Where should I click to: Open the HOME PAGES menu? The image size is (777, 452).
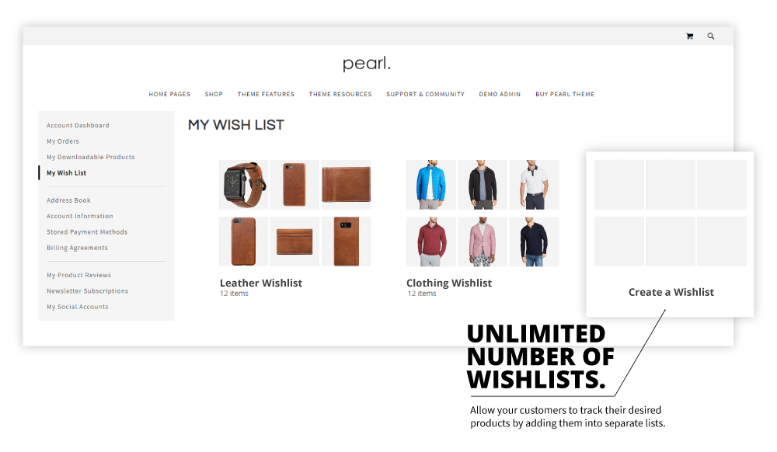(x=169, y=94)
